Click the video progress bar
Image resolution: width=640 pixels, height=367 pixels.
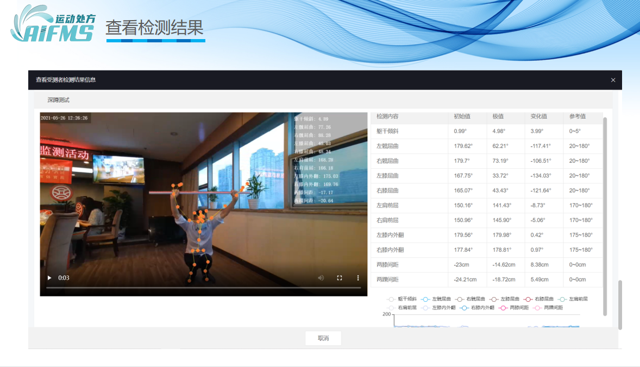(203, 288)
